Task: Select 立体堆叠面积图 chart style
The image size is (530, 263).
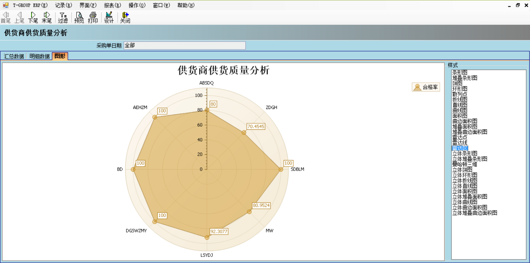Action: point(470,197)
